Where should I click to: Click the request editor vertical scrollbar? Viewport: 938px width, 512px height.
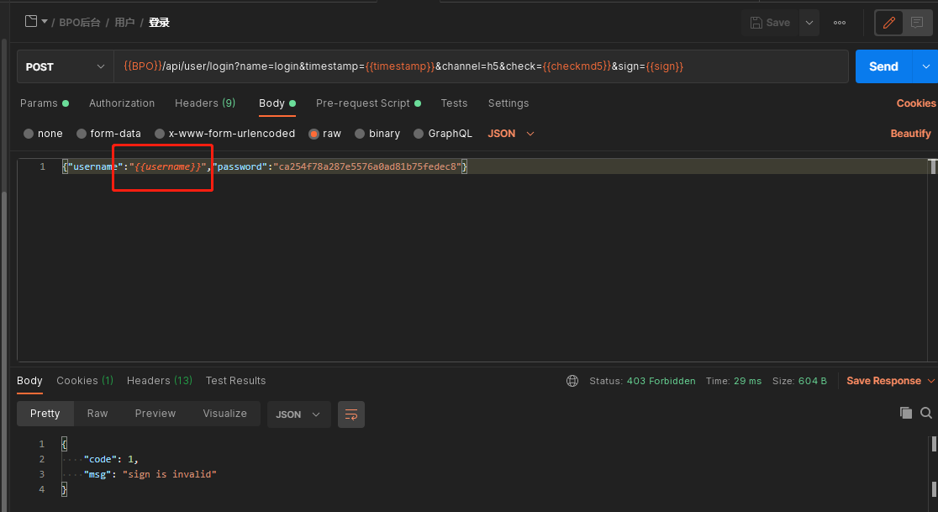(x=933, y=166)
